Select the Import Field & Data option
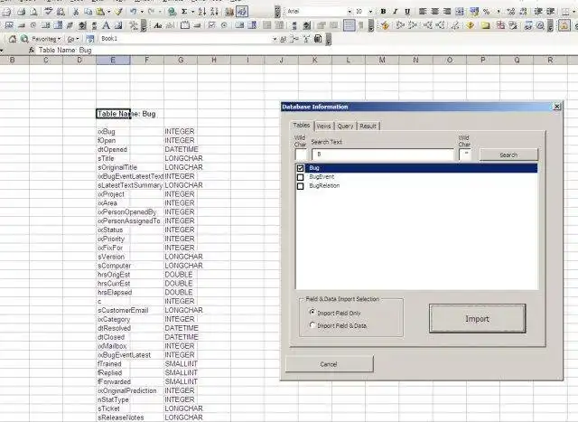The image size is (578, 422). tap(312, 325)
